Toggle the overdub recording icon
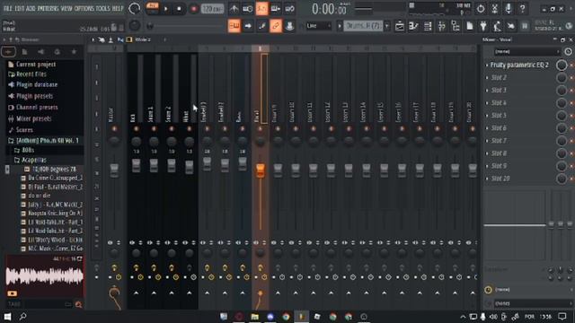The image size is (575, 323). (276, 8)
